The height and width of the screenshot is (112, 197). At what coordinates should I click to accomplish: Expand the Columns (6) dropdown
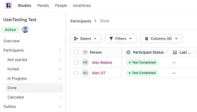pos(161,39)
